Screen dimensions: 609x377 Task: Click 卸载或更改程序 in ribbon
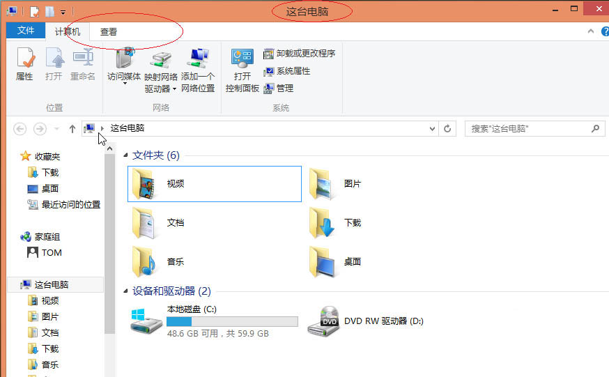(x=300, y=54)
